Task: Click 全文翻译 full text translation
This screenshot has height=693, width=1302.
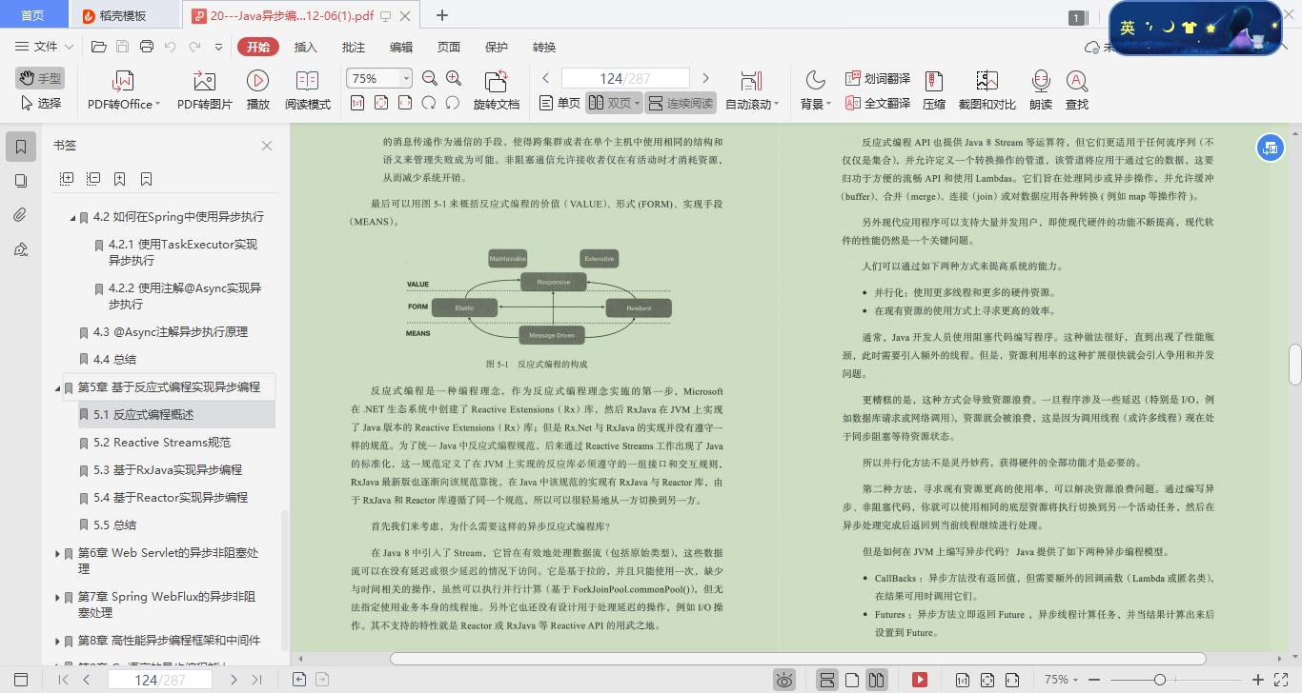Action: pyautogui.click(x=877, y=103)
